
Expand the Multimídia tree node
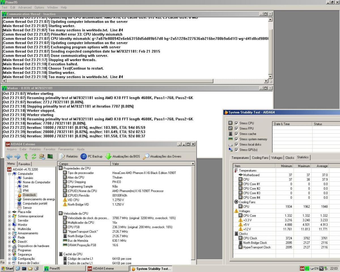pyautogui.click(x=10, y=229)
